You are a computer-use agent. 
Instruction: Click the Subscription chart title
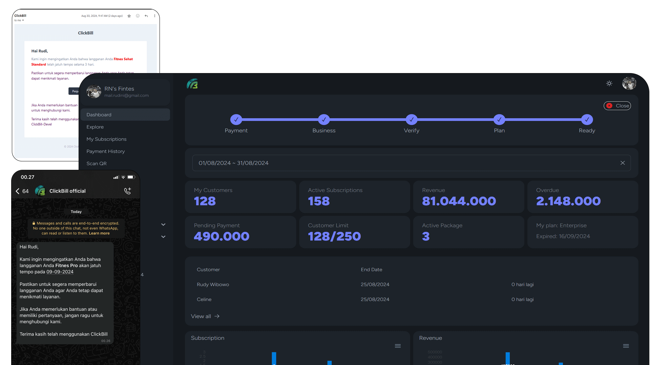point(208,338)
